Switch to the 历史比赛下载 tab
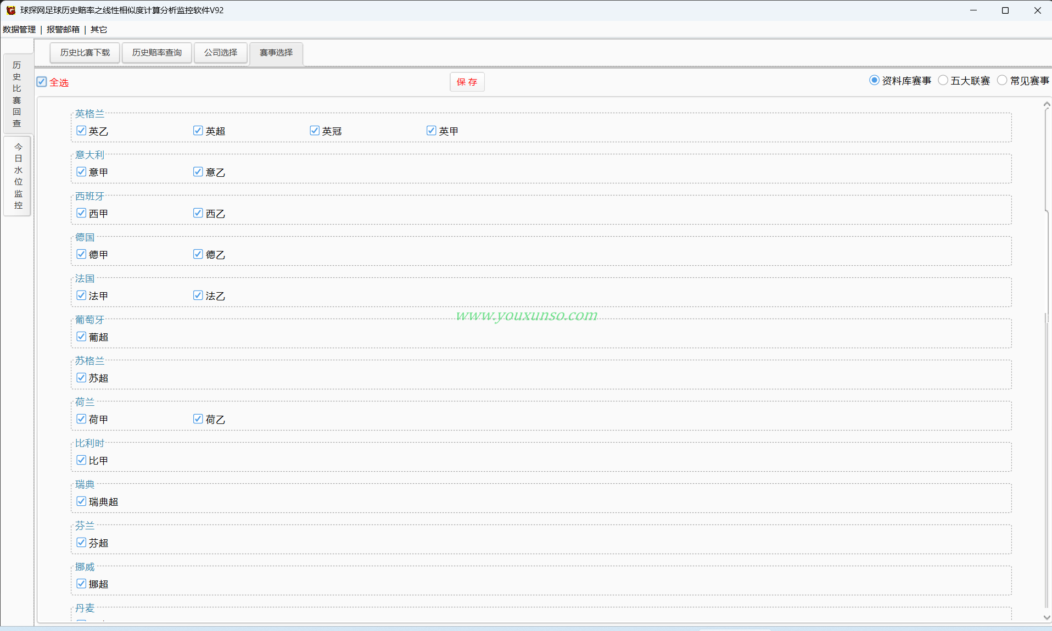The width and height of the screenshot is (1052, 631). (85, 53)
